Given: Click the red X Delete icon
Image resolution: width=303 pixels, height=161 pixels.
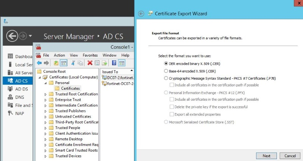Looking at the screenshot, I should tap(90, 63).
